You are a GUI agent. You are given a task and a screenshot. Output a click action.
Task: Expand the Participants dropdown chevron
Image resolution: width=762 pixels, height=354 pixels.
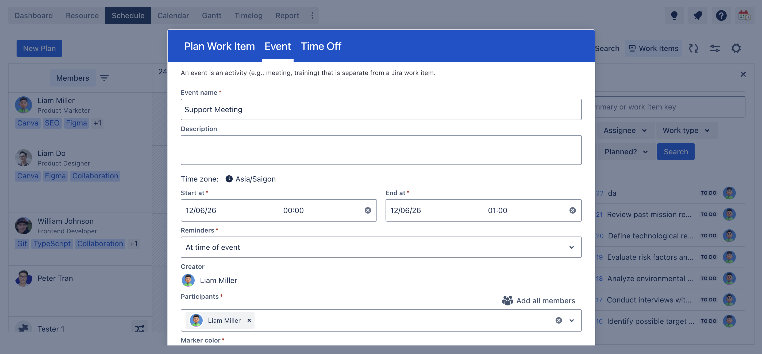[x=572, y=320]
